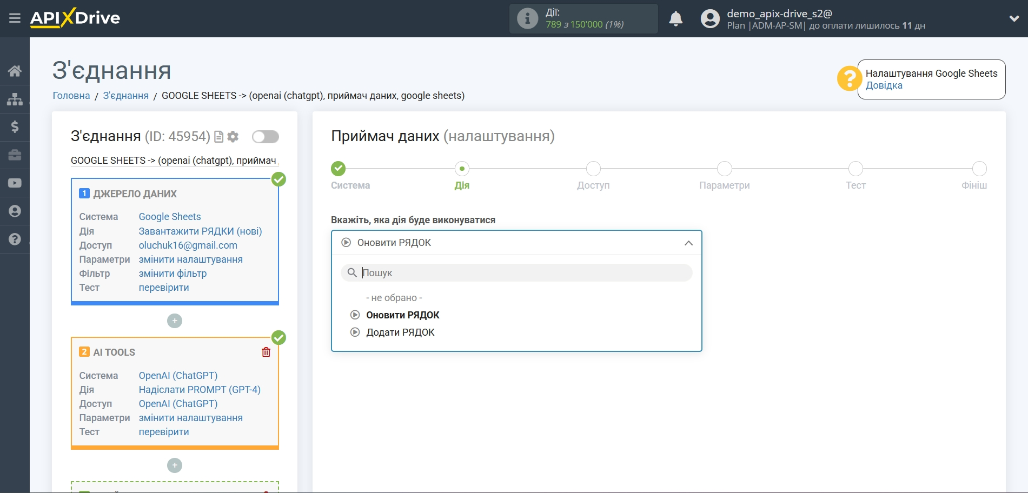The height and width of the screenshot is (493, 1028).
Task: Open the user profile sidebar icon
Action: pos(15,211)
